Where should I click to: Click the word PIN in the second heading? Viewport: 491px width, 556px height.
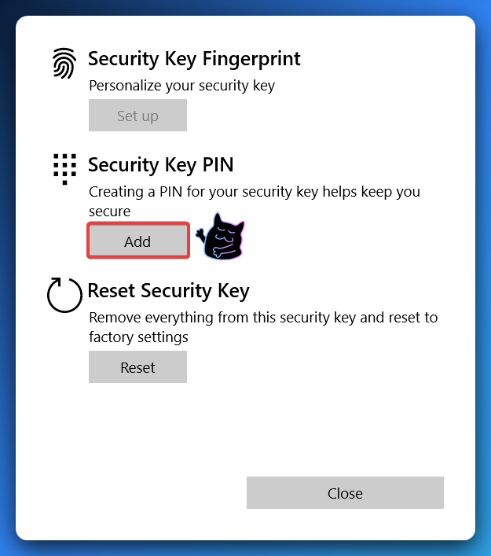pos(218,165)
